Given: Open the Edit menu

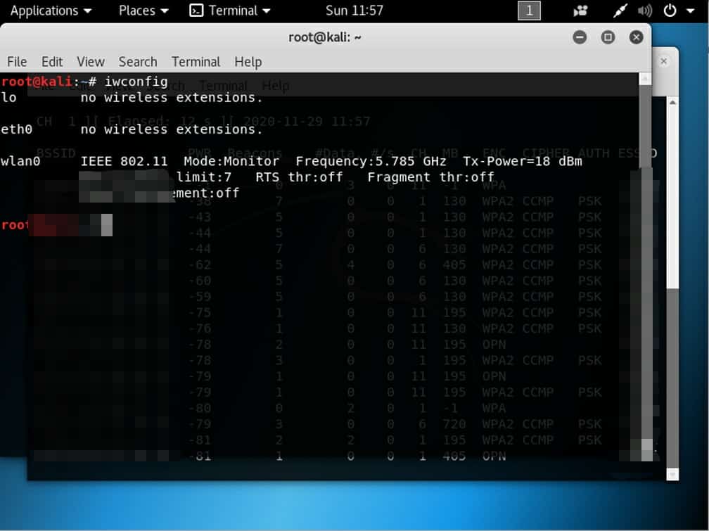Looking at the screenshot, I should coord(52,62).
